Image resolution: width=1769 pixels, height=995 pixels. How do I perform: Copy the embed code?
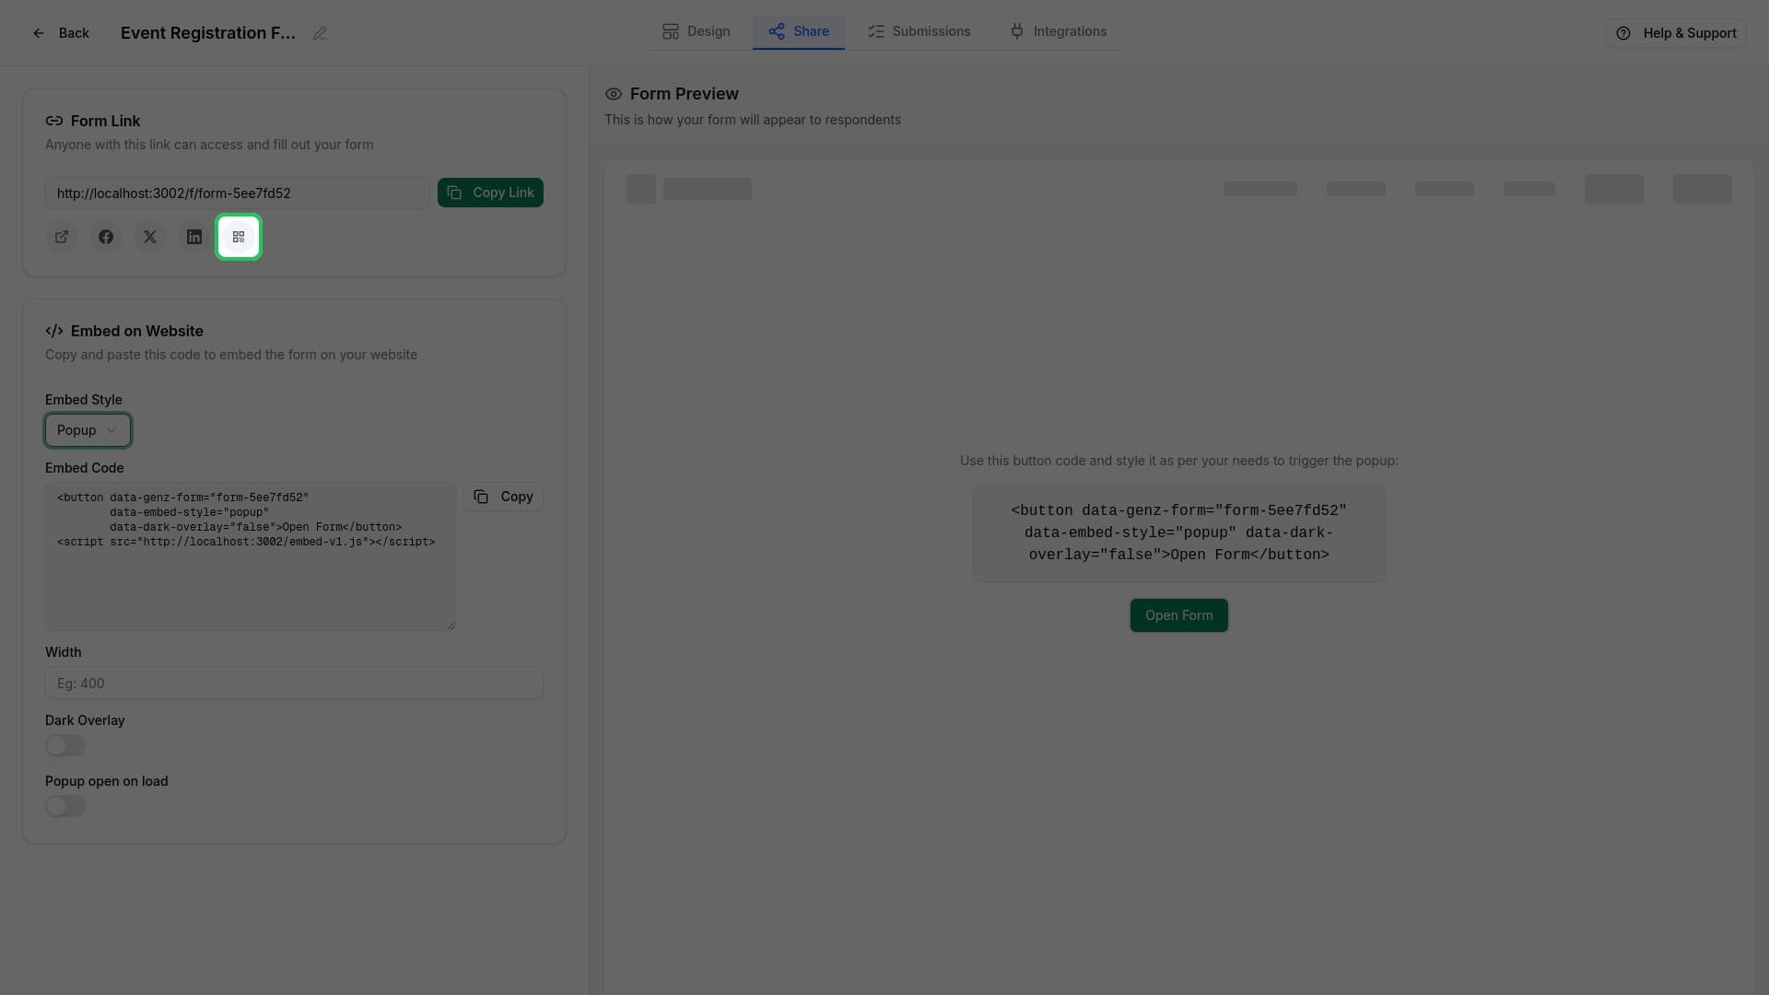coord(503,497)
